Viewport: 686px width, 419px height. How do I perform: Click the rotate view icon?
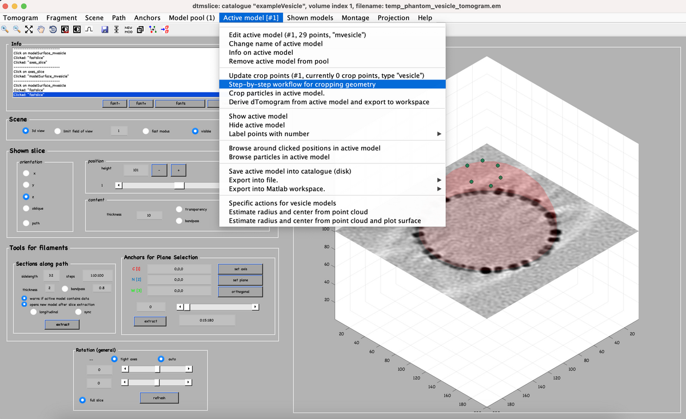point(53,30)
